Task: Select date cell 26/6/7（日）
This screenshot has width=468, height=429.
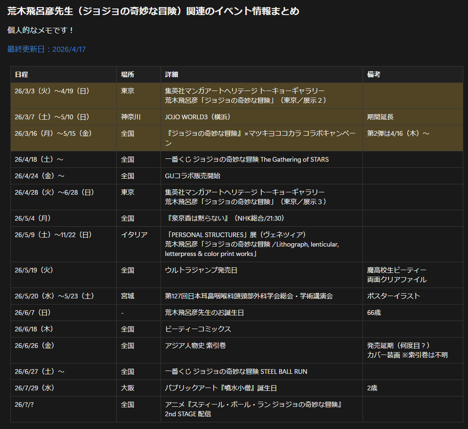Action: 64,313
